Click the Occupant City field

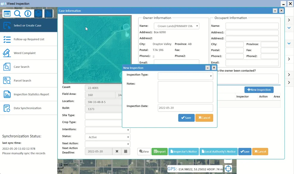tap(234, 44)
